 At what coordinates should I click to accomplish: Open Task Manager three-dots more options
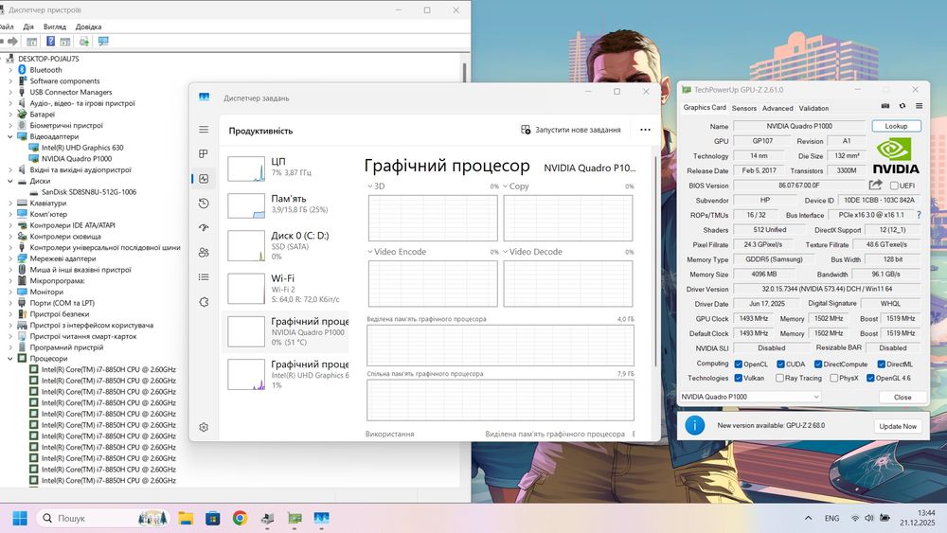645,130
